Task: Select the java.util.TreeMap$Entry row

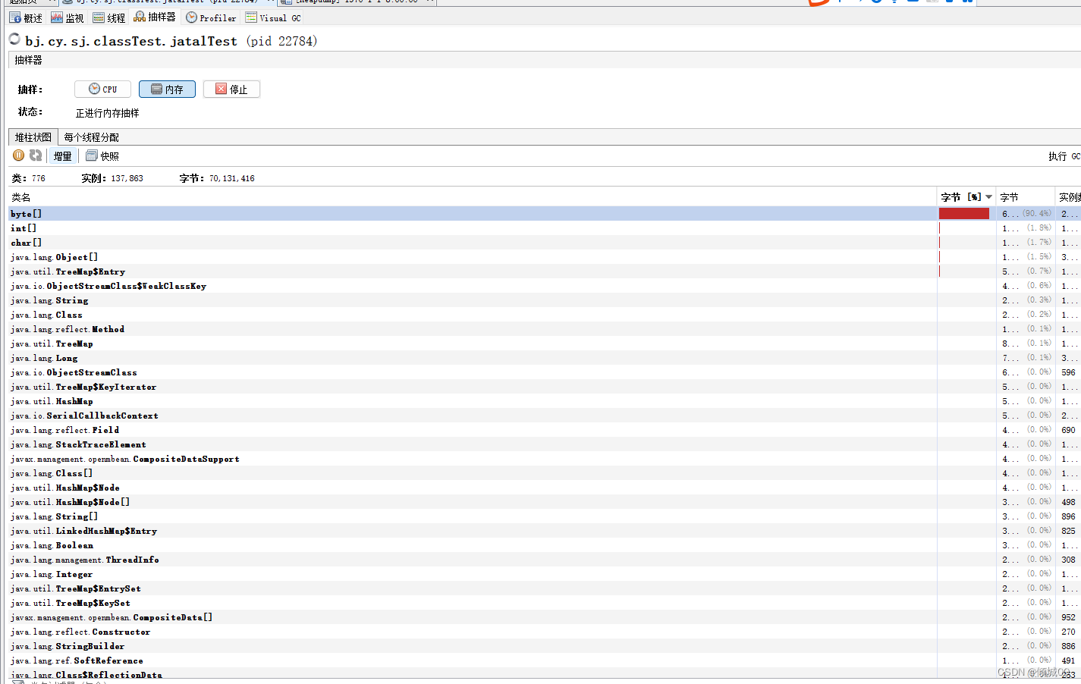Action: point(545,271)
